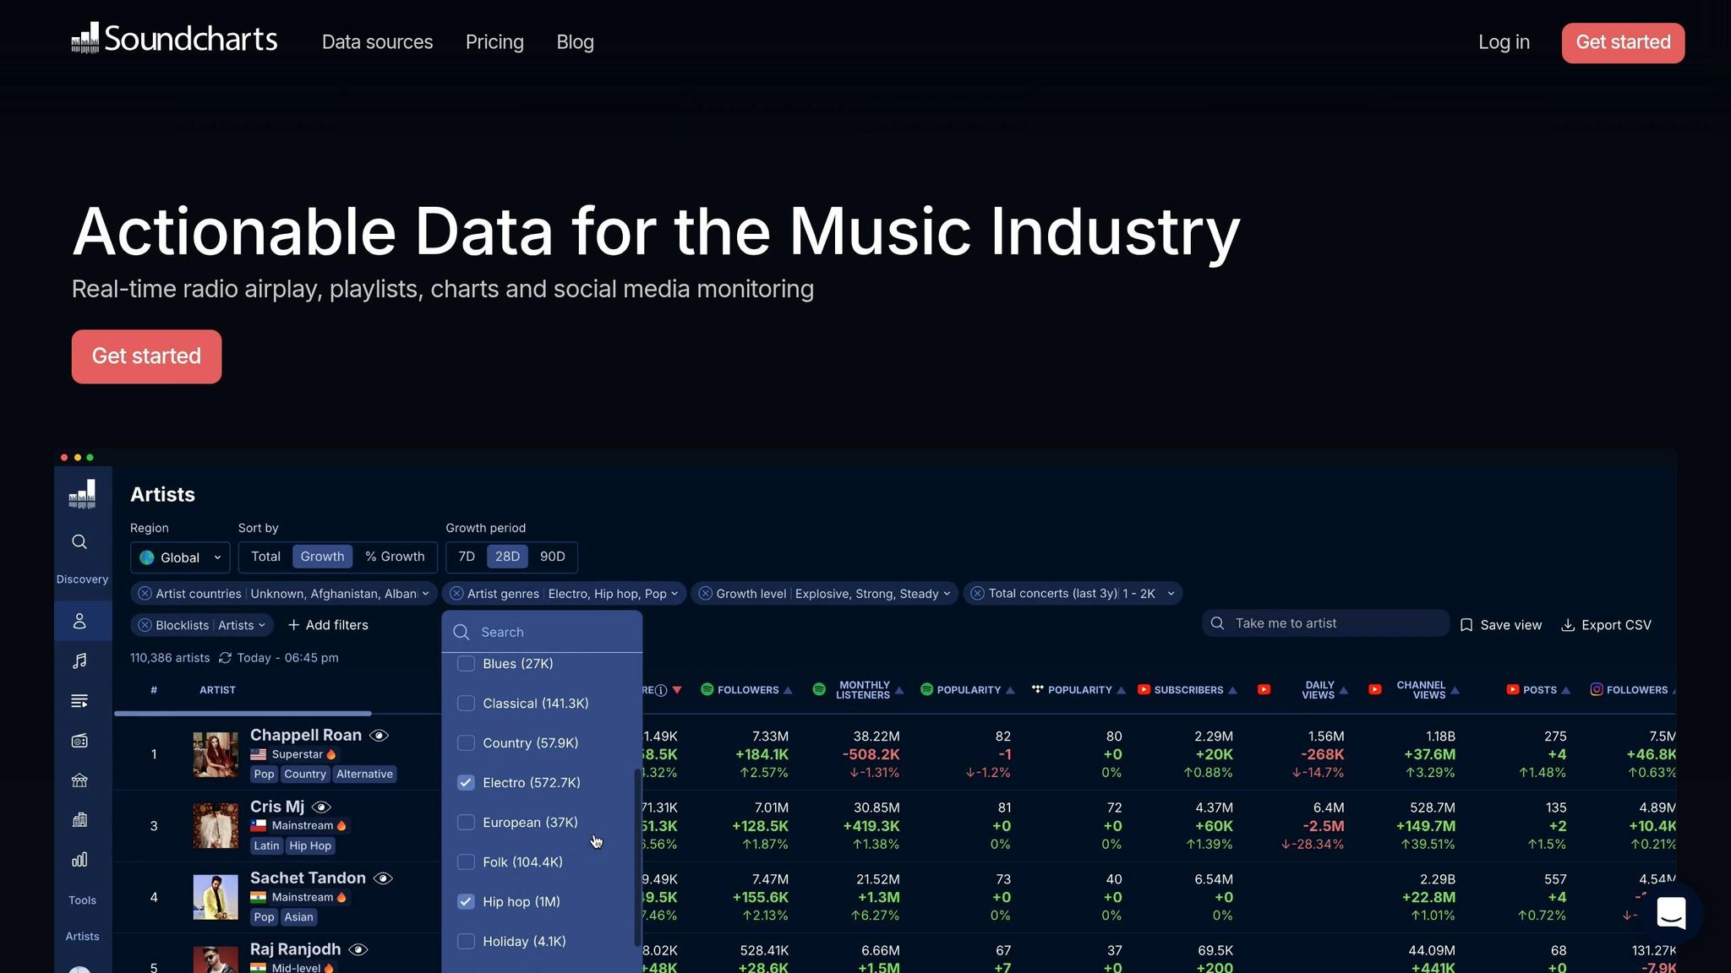Image resolution: width=1731 pixels, height=973 pixels.
Task: Click the table horizontal scrollbar
Action: (x=243, y=714)
